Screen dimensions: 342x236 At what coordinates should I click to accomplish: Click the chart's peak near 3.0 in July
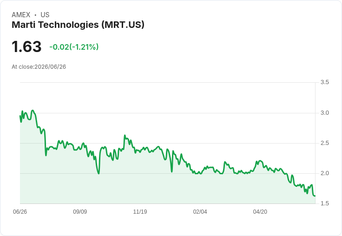[33, 111]
